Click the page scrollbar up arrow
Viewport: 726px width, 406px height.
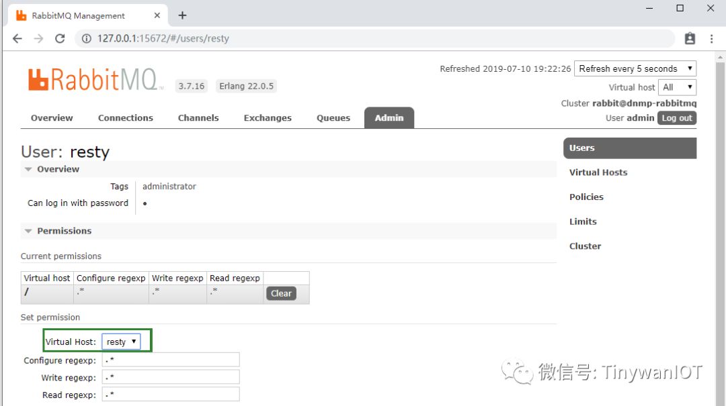pos(720,57)
